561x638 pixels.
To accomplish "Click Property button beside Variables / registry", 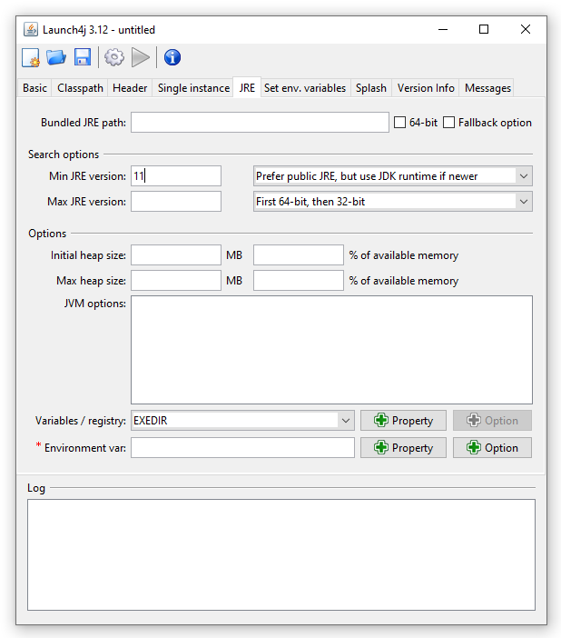I will click(403, 420).
